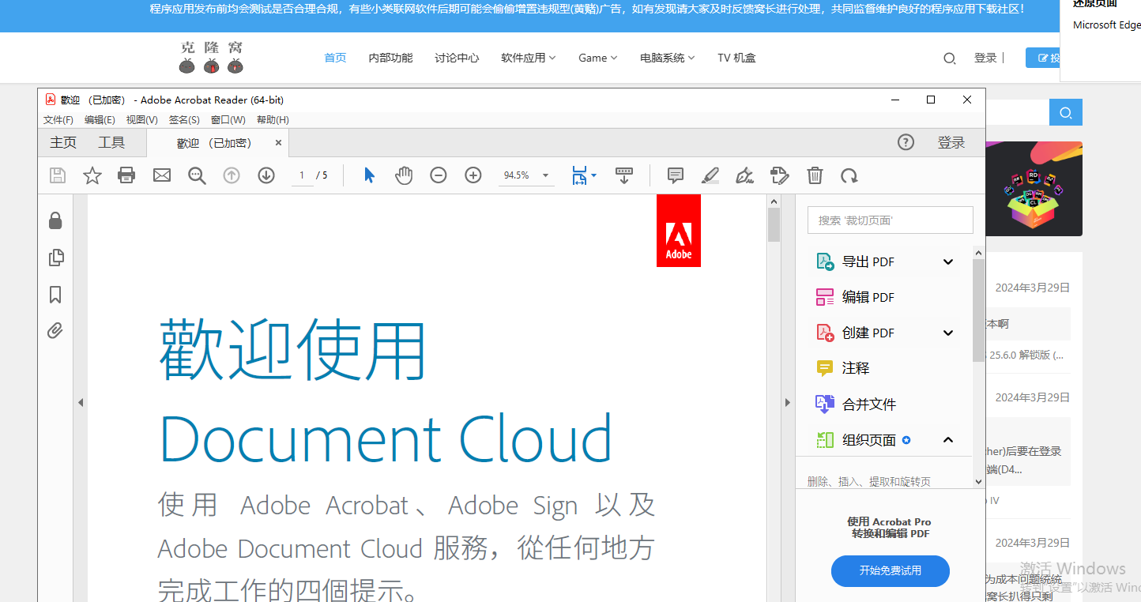Click 内部功能 link on website

390,58
